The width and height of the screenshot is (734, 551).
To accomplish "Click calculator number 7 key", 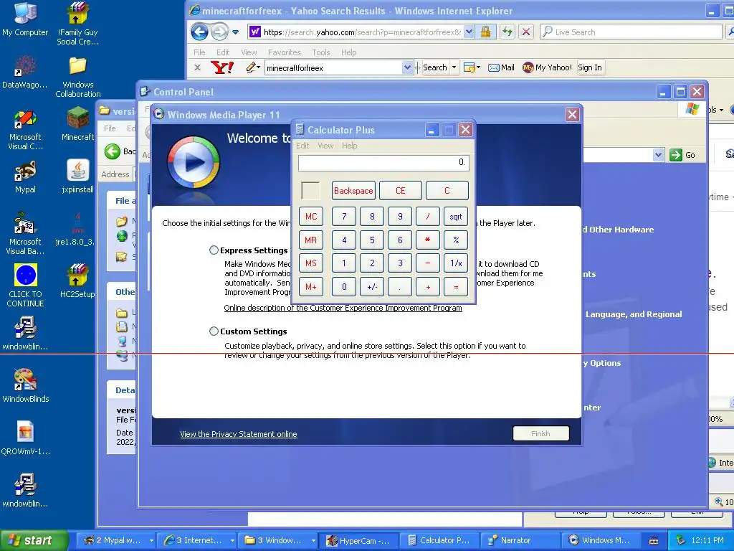I will pos(344,217).
